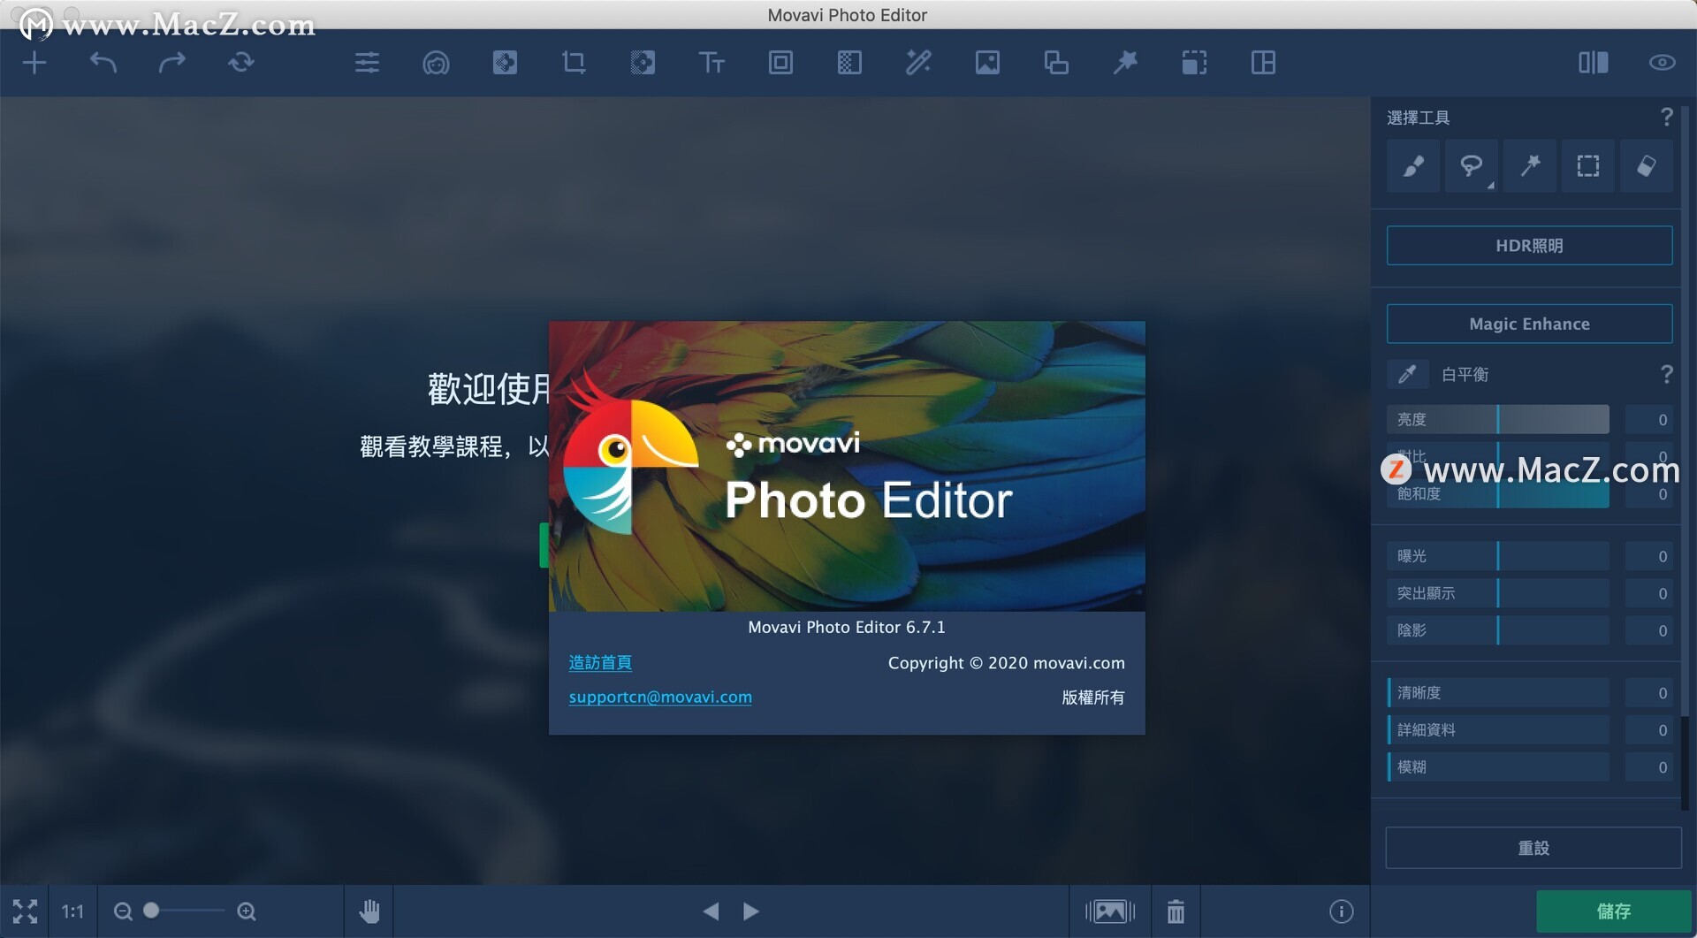1697x938 pixels.
Task: Click the 曝光 value field
Action: [1649, 557]
